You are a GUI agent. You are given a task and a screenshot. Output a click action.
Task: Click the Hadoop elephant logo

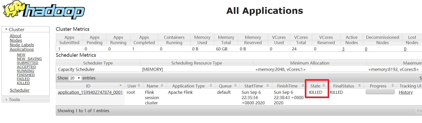coord(43,9)
